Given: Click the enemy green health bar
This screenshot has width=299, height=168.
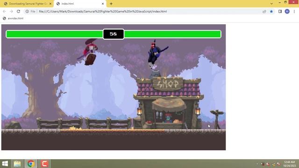Looking at the screenshot, I should tap(172, 34).
